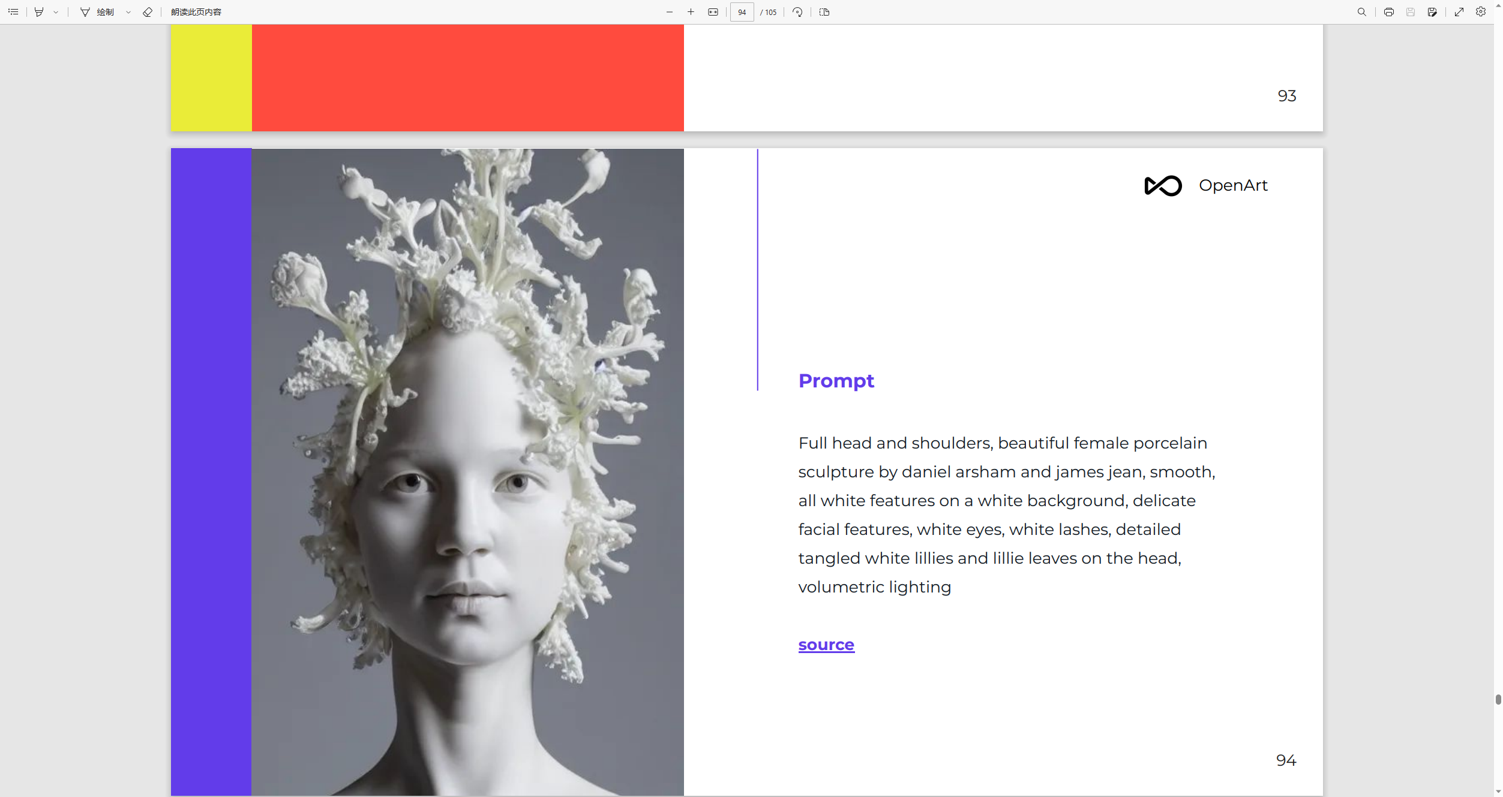Screen dimensions: 1503x797
Task: Open the source hyperlink
Action: click(x=826, y=645)
